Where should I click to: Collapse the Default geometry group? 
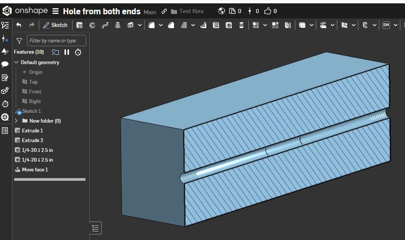16,63
